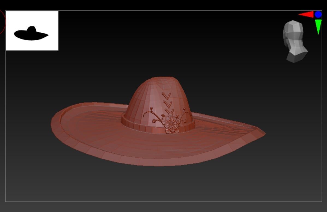Click the hat silhouette thumbnail preview
Screen dimensions: 327x212
coord(32,31)
